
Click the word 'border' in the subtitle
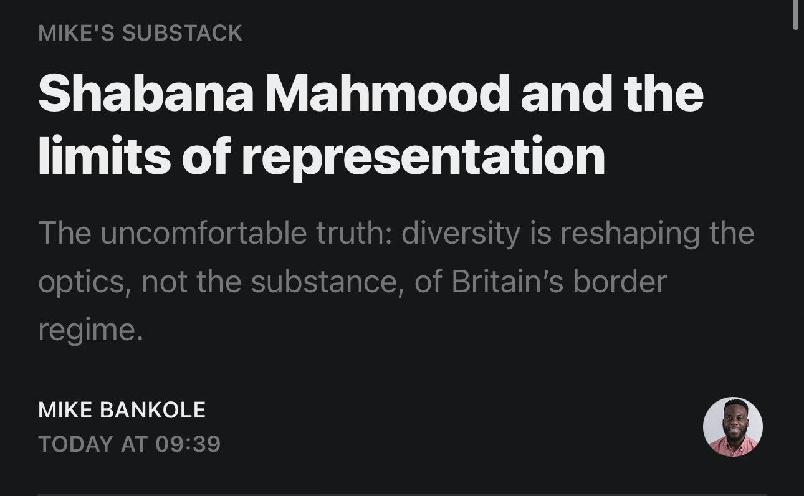pos(620,282)
